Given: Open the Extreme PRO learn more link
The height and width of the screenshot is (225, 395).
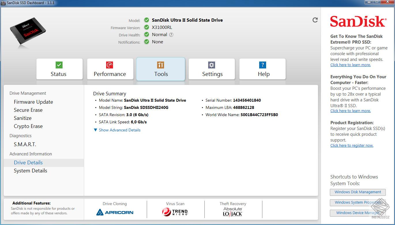Looking at the screenshot, I should 350,65.
